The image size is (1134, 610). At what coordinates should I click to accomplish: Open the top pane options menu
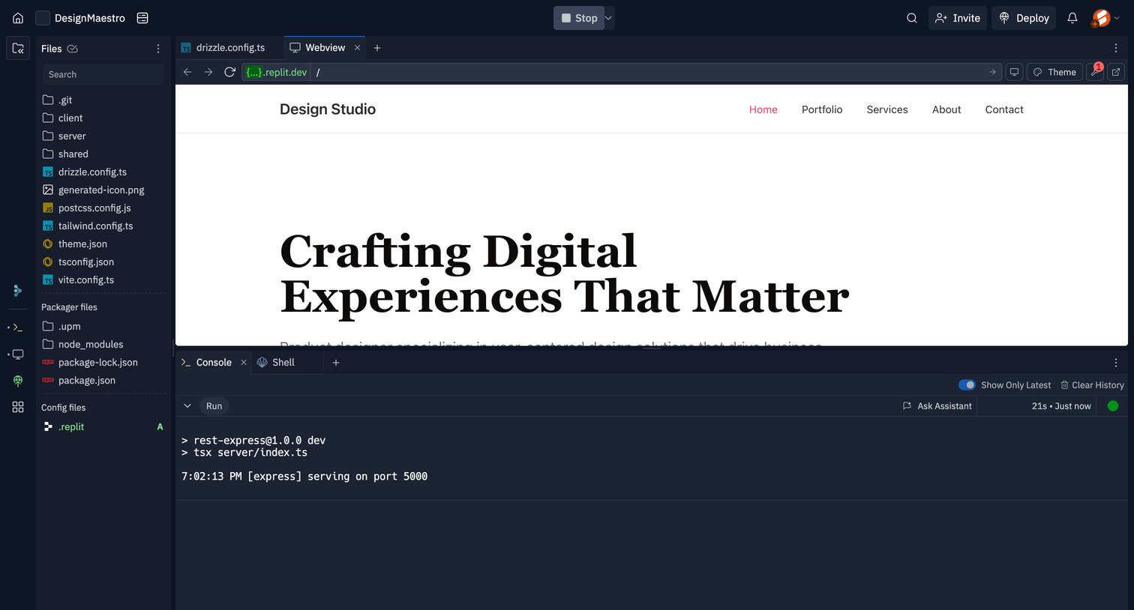click(1116, 48)
